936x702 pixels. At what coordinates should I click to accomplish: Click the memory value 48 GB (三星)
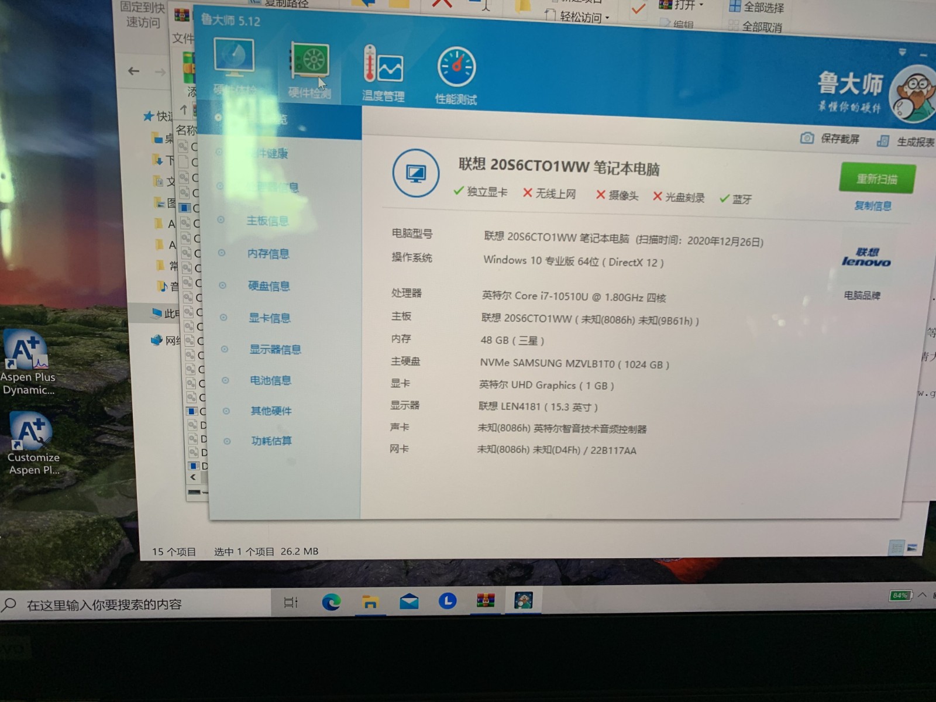pos(512,340)
